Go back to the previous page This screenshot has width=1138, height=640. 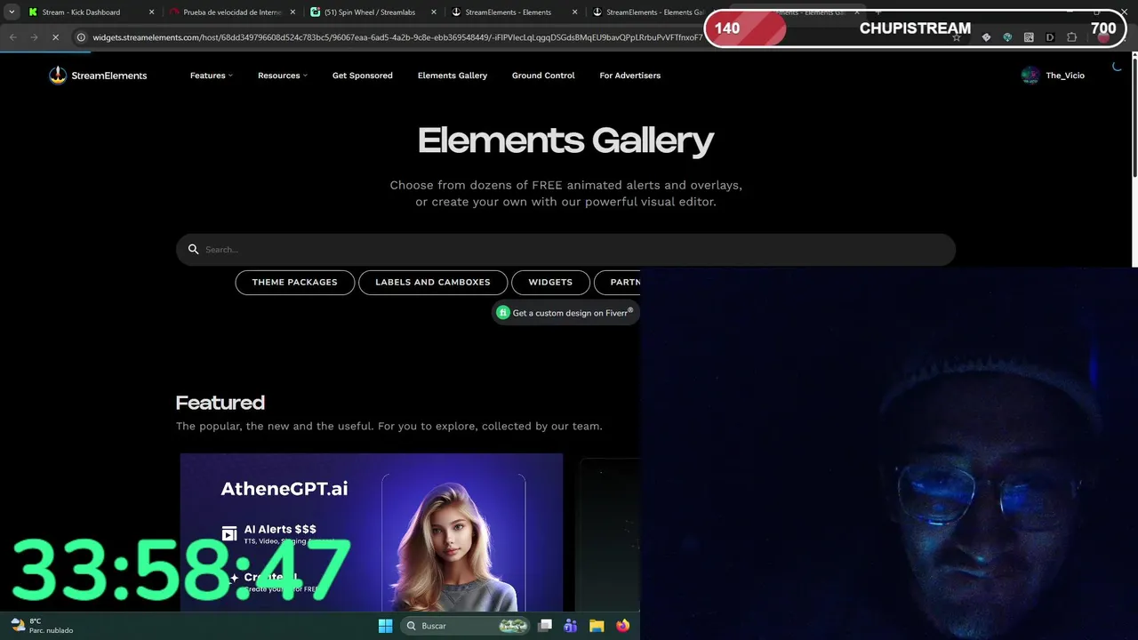[x=12, y=37]
